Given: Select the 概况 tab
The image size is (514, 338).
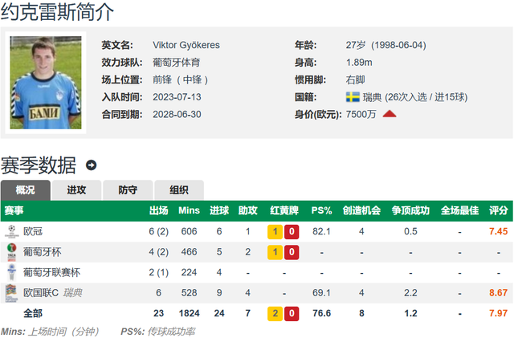Looking at the screenshot, I should click(26, 190).
